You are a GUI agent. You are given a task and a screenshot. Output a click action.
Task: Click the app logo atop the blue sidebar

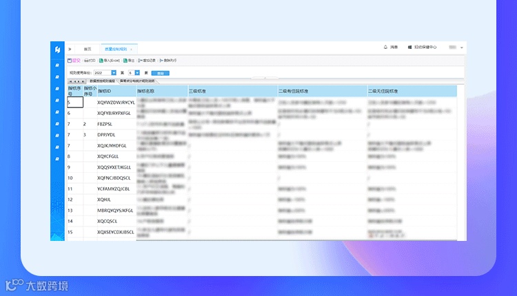(x=57, y=50)
